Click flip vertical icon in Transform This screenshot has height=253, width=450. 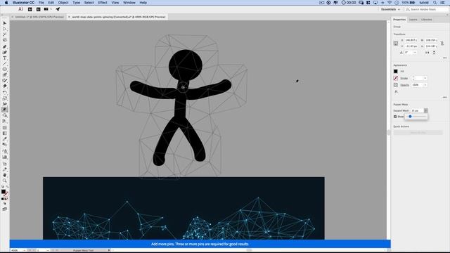pyautogui.click(x=434, y=53)
